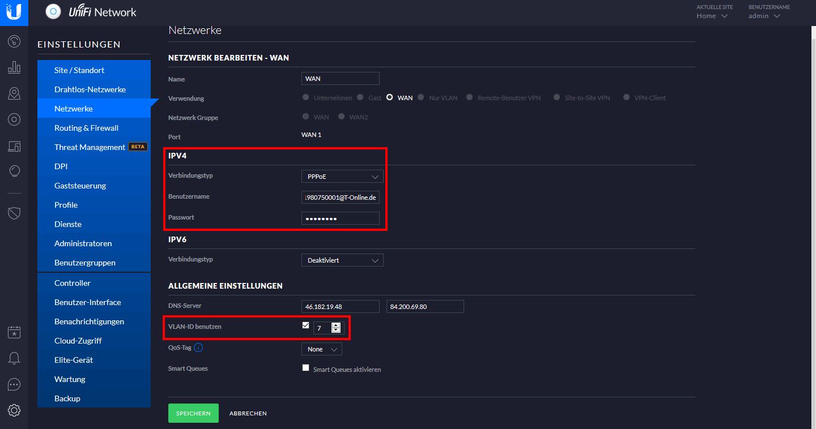Open the Netzwerke settings item

click(x=94, y=109)
